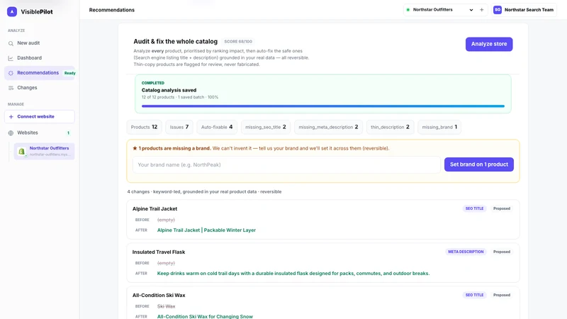
Task: Click the 'Keep drinks warm on cold trail days' text
Action: (293, 274)
